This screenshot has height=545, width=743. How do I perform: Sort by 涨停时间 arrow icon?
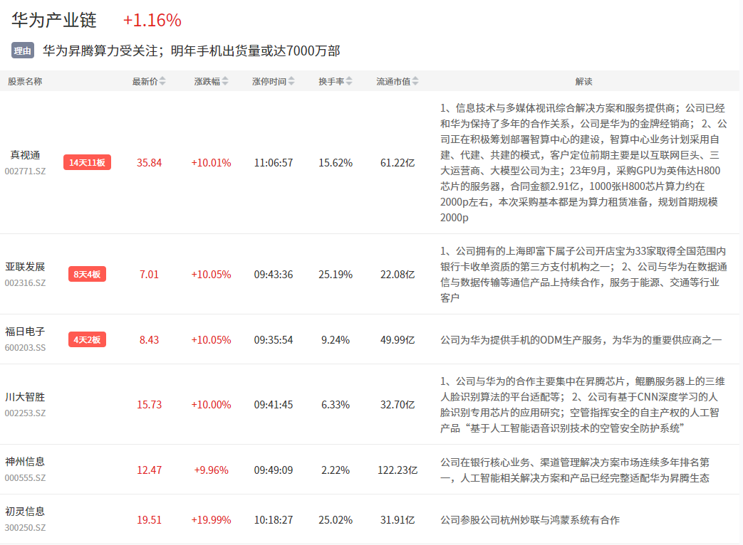click(291, 81)
